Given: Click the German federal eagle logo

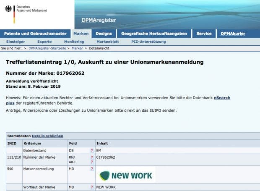Looking at the screenshot, I should (x=8, y=9).
